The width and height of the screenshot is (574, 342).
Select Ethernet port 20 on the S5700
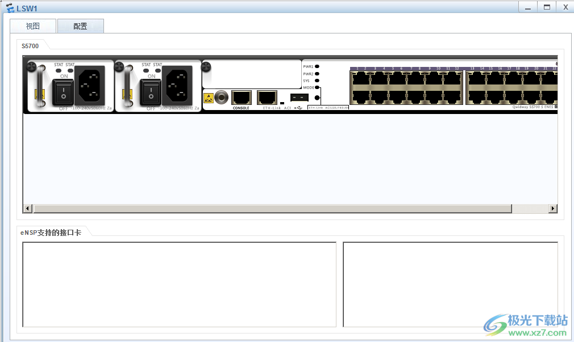tap(532, 96)
